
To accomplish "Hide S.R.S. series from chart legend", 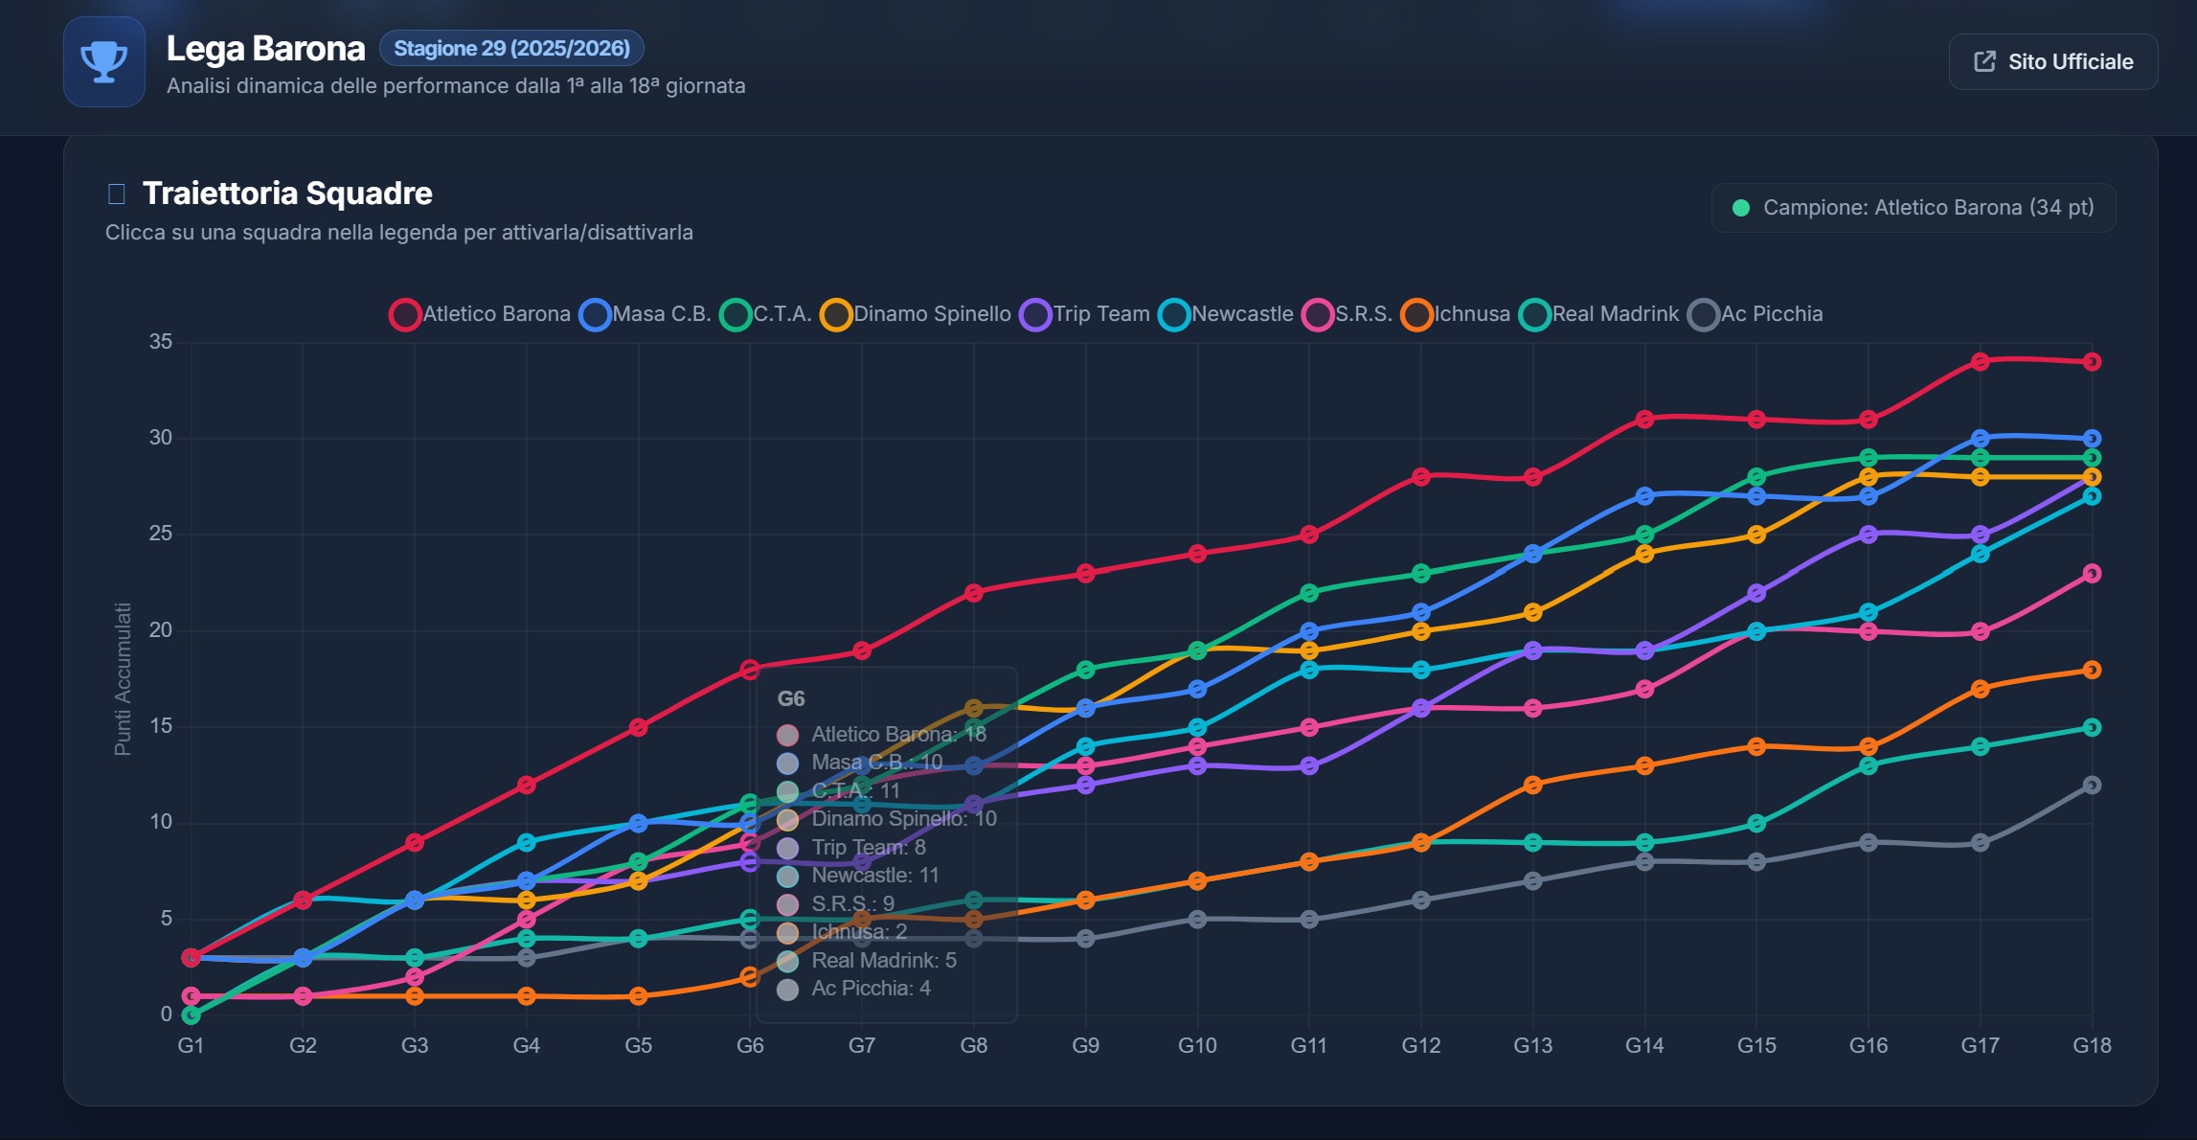I will tap(1347, 314).
